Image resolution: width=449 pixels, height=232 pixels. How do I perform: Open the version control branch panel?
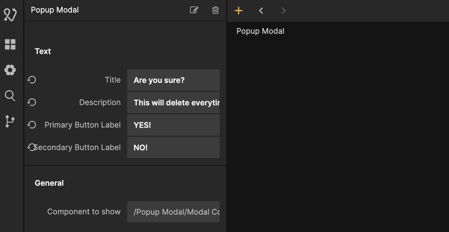click(x=10, y=121)
